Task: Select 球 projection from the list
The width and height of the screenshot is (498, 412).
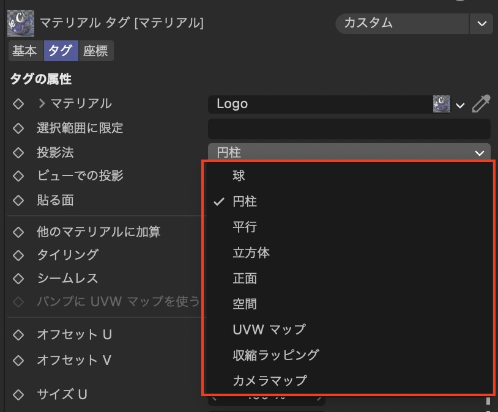Action: [x=239, y=176]
